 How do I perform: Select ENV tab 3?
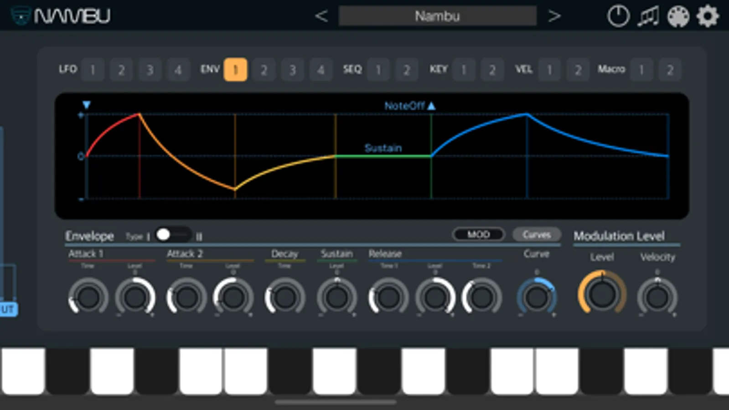(x=292, y=70)
